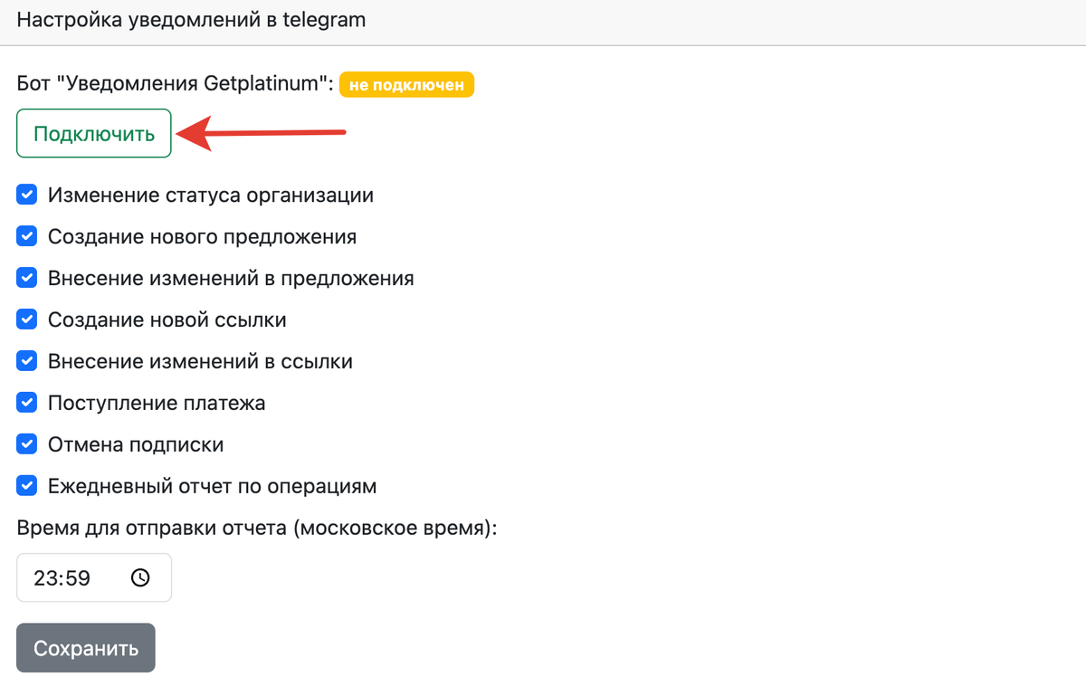This screenshot has height=677, width=1086.
Task: Select the hours value in the time field
Action: click(x=44, y=577)
